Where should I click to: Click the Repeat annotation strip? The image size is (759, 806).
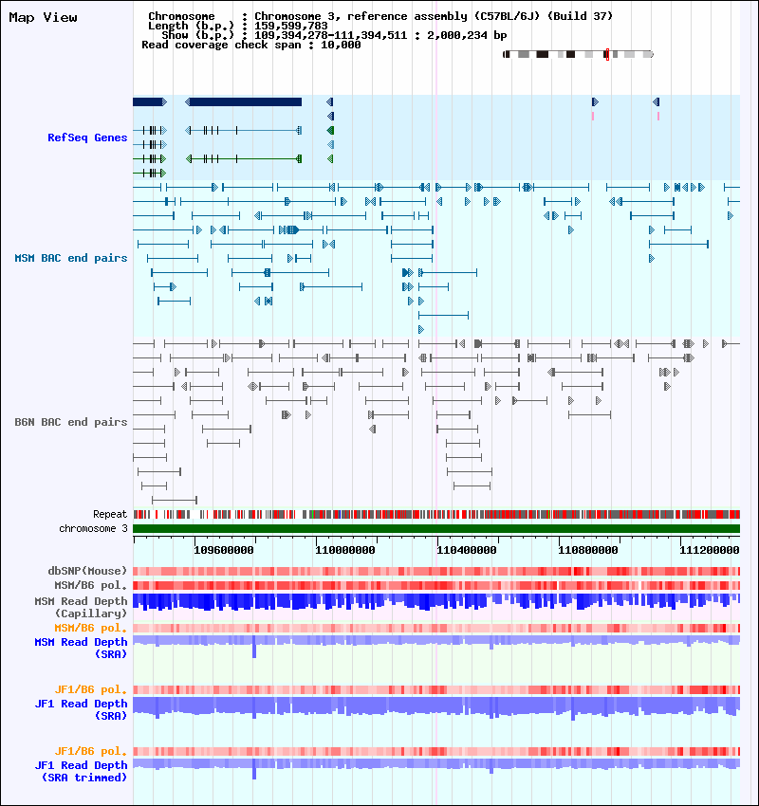tap(436, 514)
